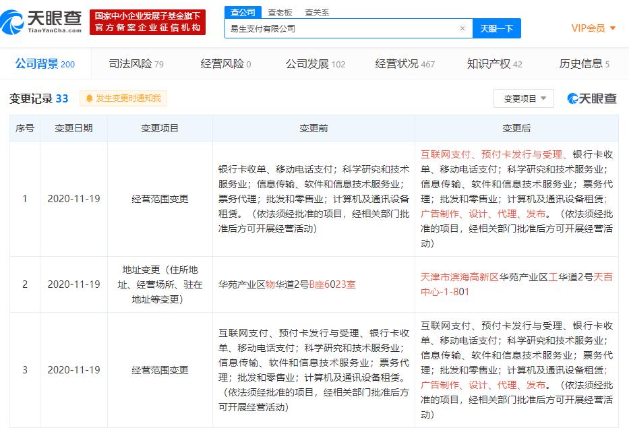The image size is (629, 428).
Task: Click the new address 天津市滨海高新区…天百中心-1-801
Action: [x=516, y=284]
